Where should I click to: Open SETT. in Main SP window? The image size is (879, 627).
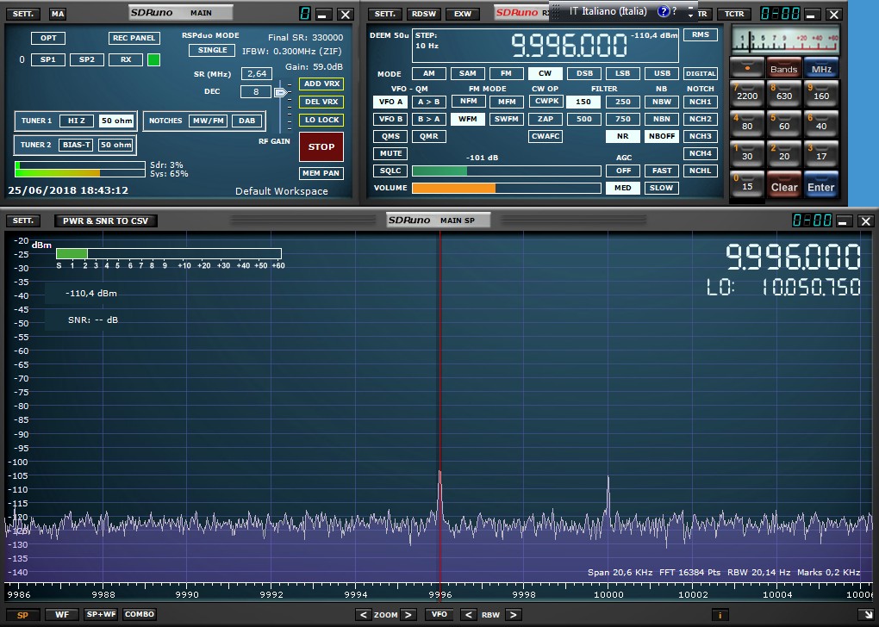[x=23, y=220]
